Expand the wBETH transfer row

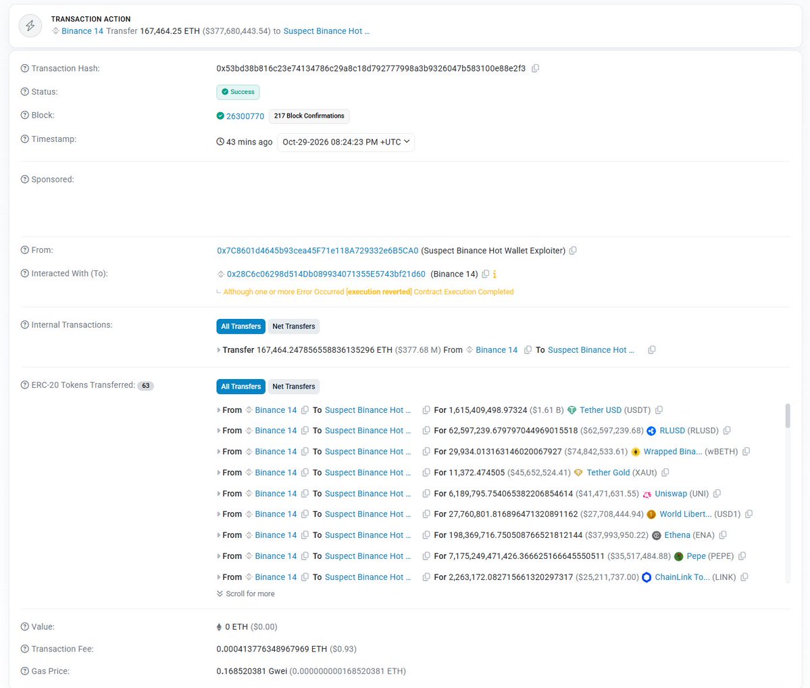click(218, 451)
